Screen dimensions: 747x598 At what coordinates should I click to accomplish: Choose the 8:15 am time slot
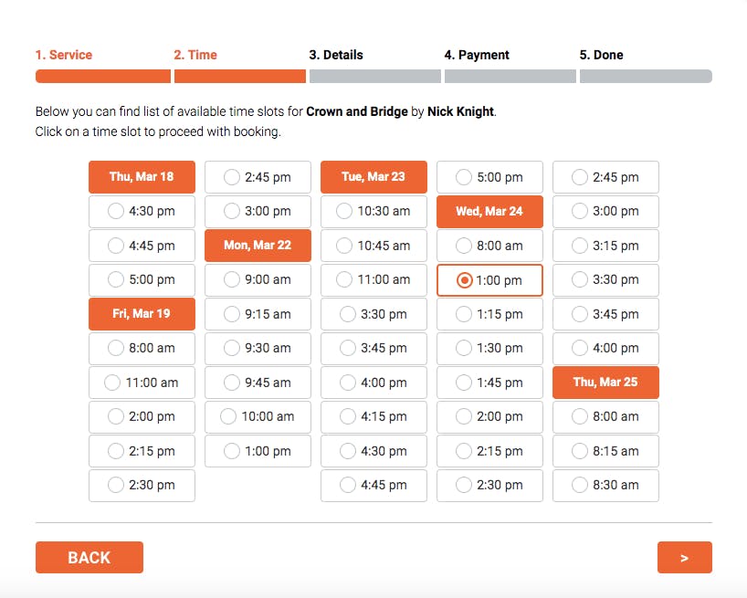coord(605,451)
